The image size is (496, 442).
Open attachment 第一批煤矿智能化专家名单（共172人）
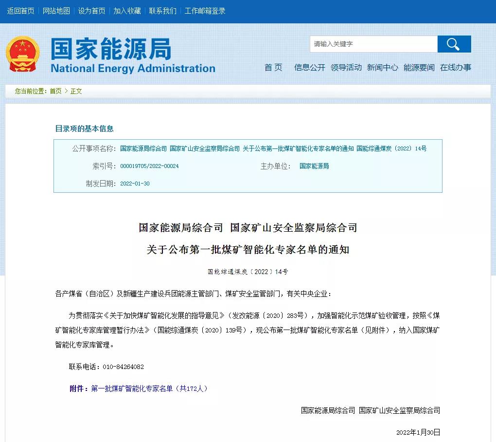point(149,388)
